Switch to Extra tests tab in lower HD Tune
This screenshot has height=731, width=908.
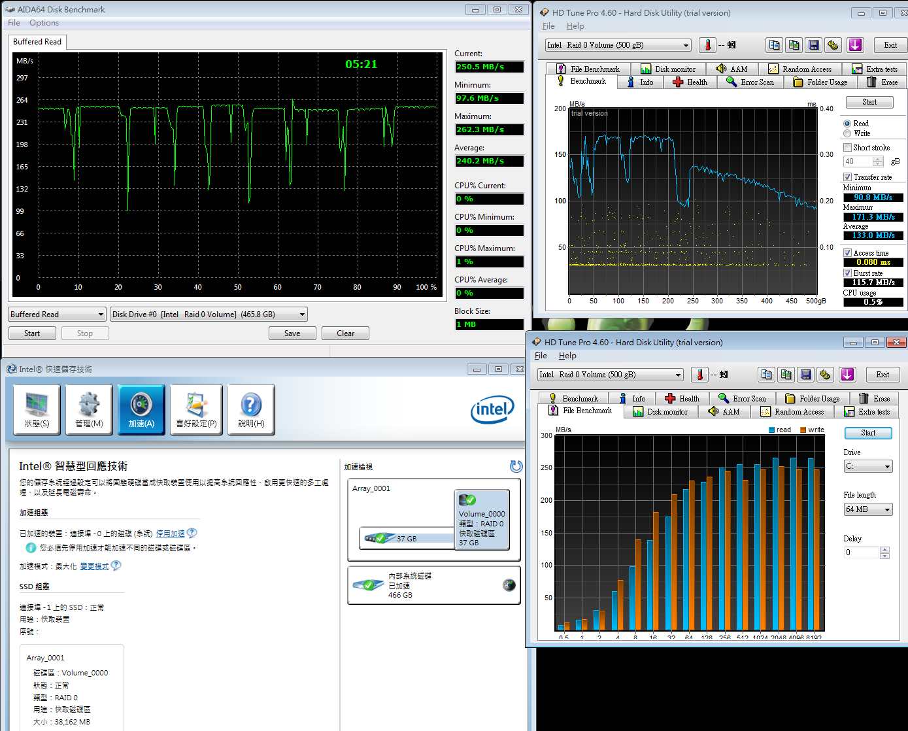click(x=867, y=411)
